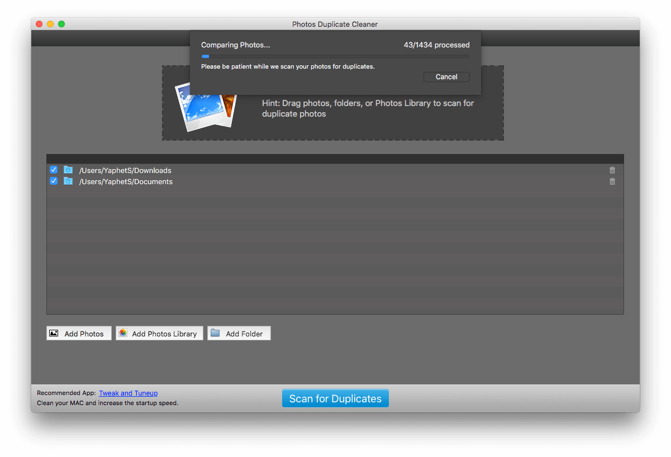Image resolution: width=671 pixels, height=457 pixels.
Task: Click the scan progress bar
Action: pyautogui.click(x=335, y=56)
